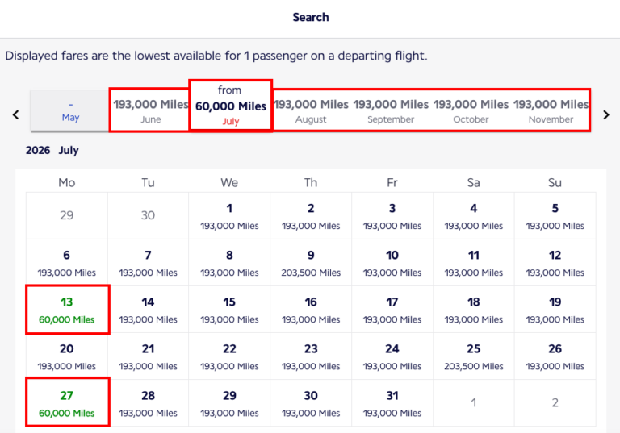Image resolution: width=620 pixels, height=433 pixels.
Task: Click greyed-out August 1 cell
Action: point(474,403)
